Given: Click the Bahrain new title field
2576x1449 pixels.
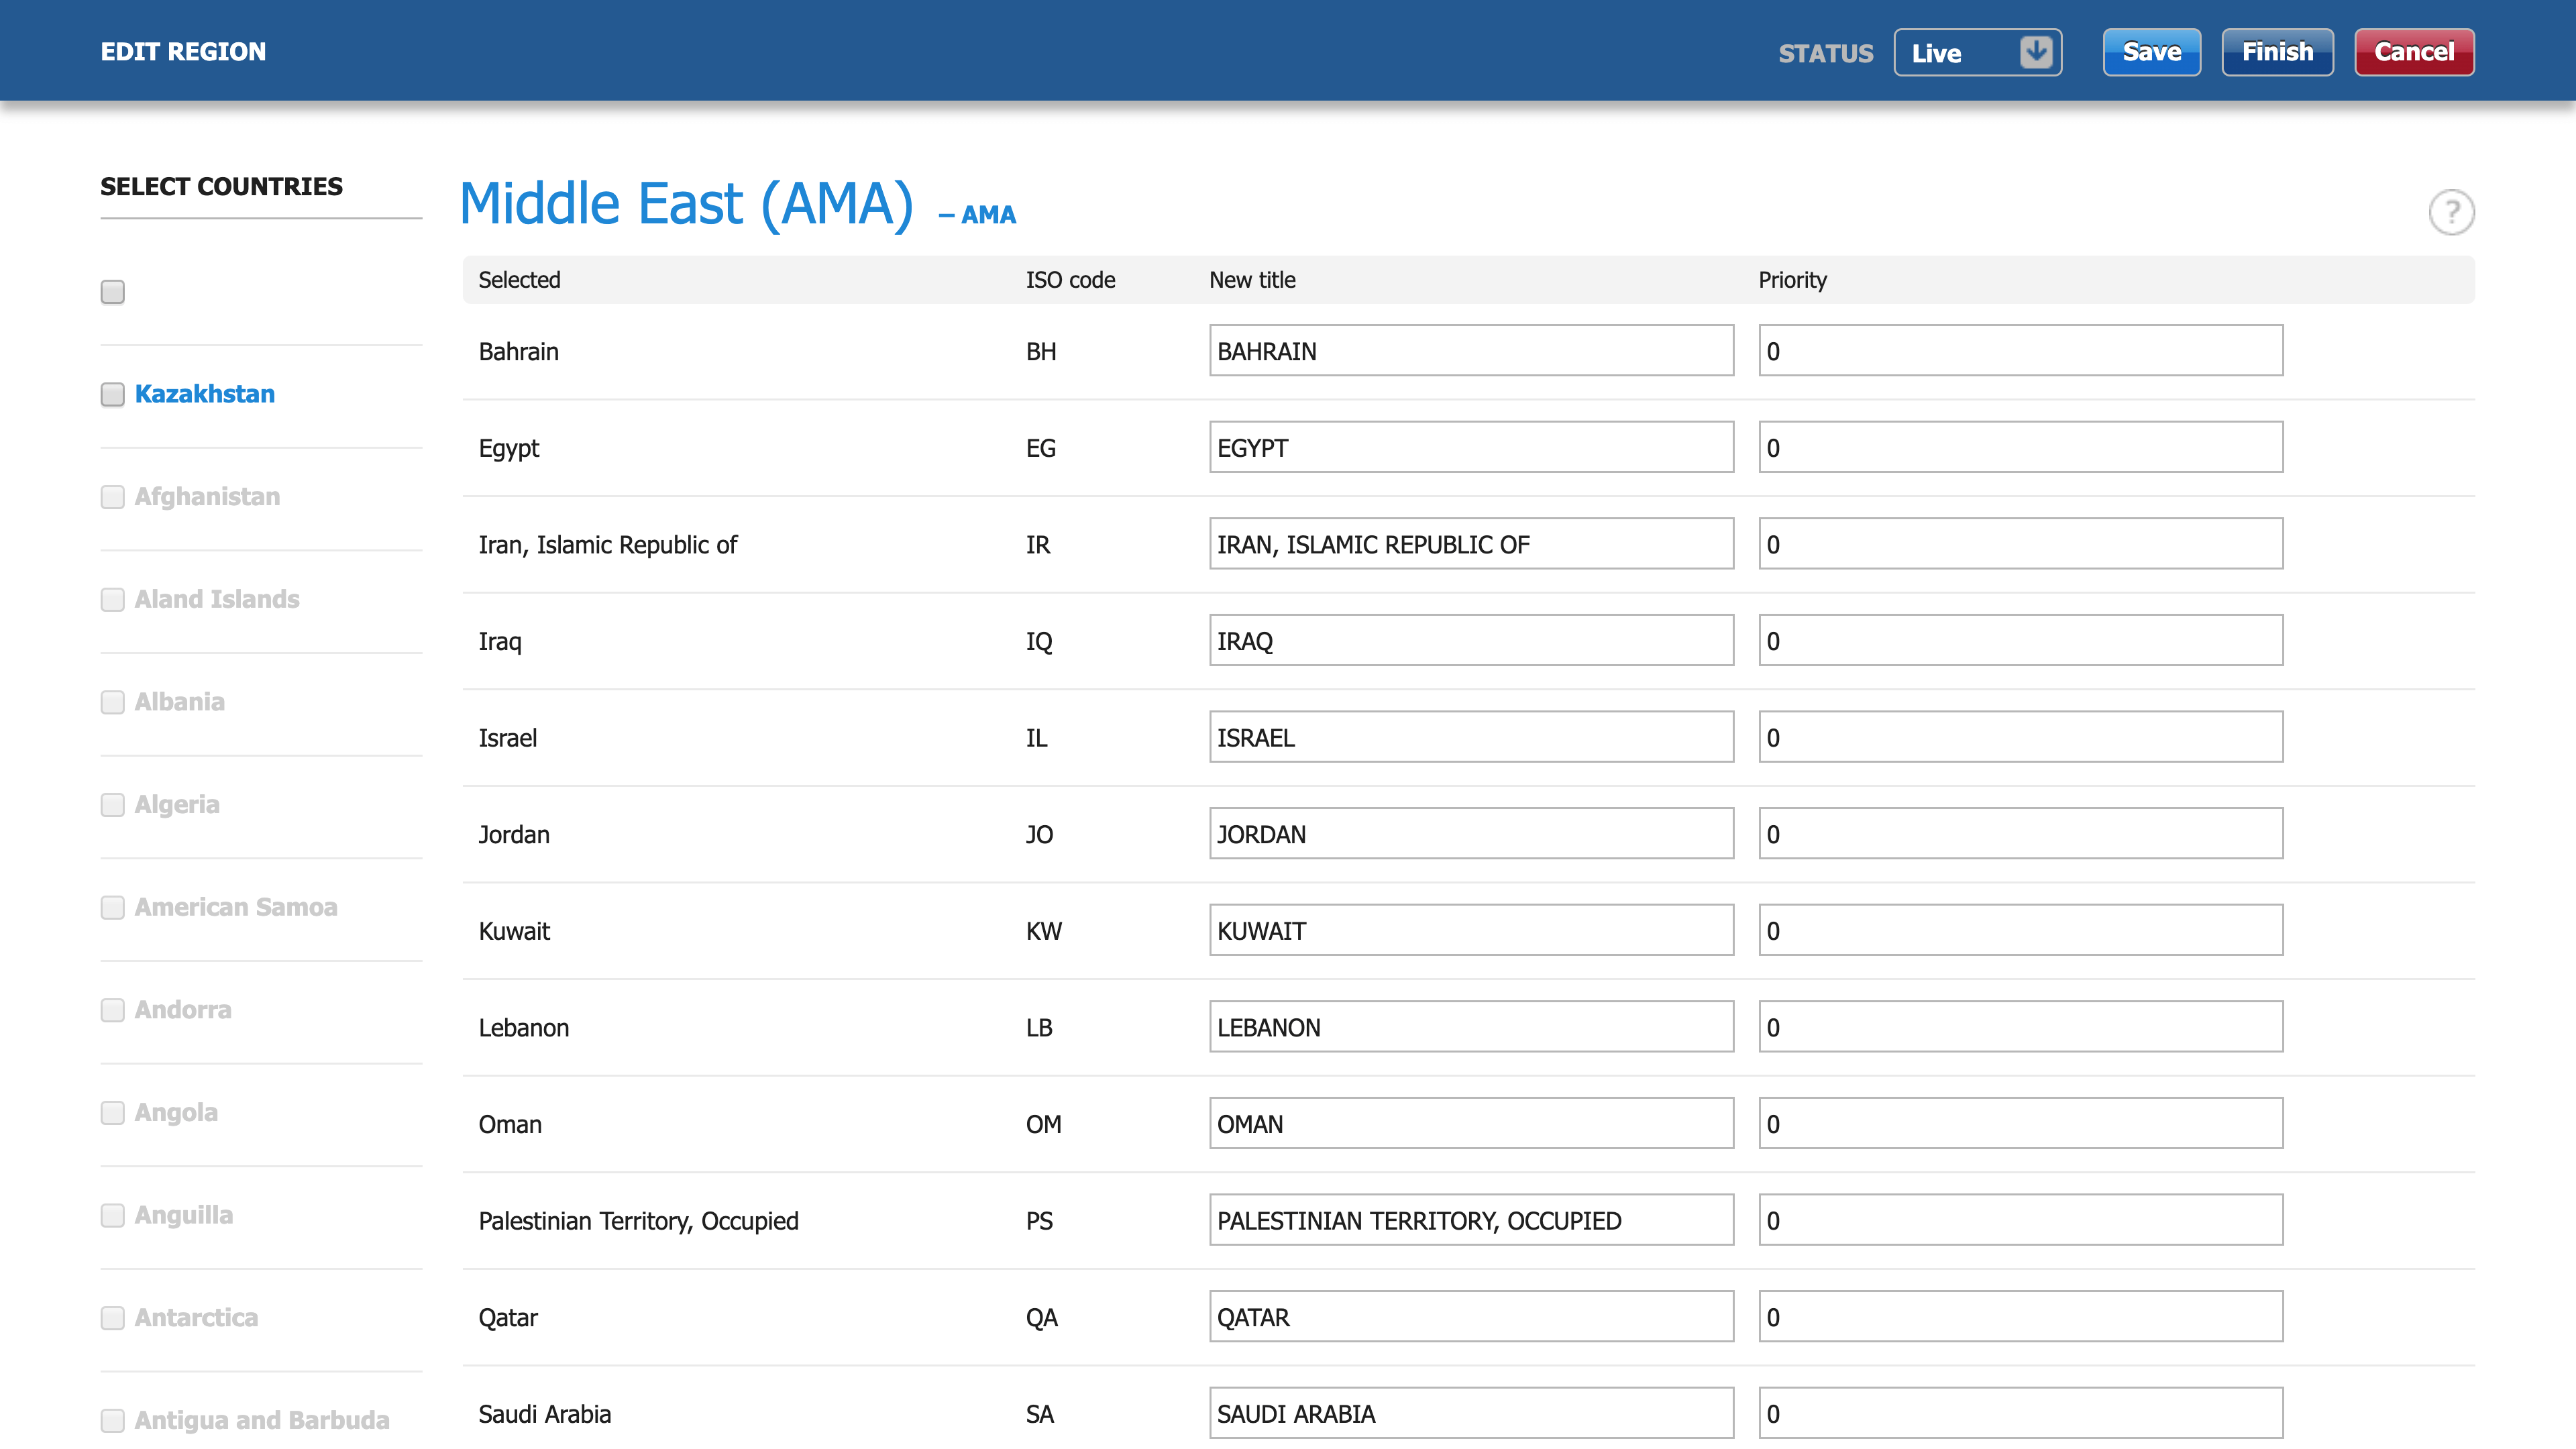Looking at the screenshot, I should pyautogui.click(x=1470, y=351).
